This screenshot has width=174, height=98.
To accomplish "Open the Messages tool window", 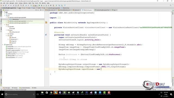I will [7, 88].
